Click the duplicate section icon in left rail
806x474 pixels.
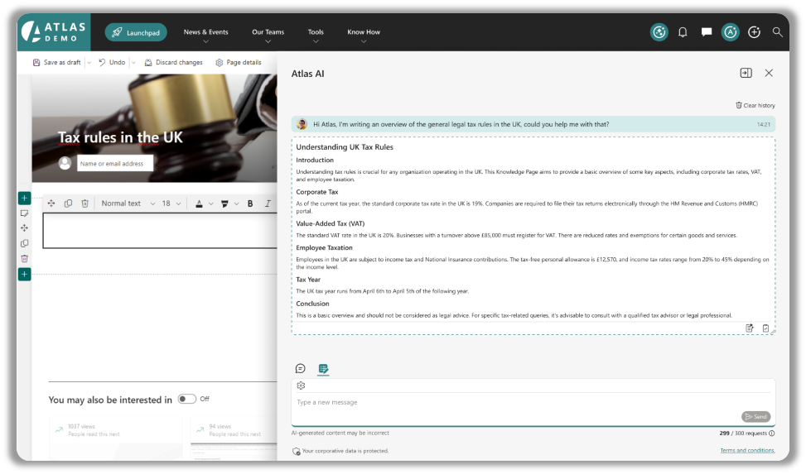pyautogui.click(x=24, y=243)
